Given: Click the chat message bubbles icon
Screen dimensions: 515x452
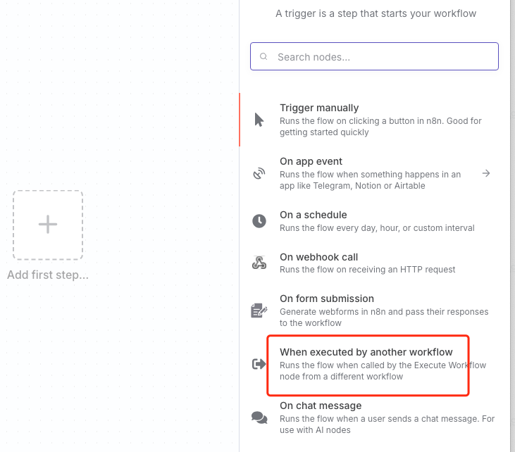Looking at the screenshot, I should [x=259, y=418].
